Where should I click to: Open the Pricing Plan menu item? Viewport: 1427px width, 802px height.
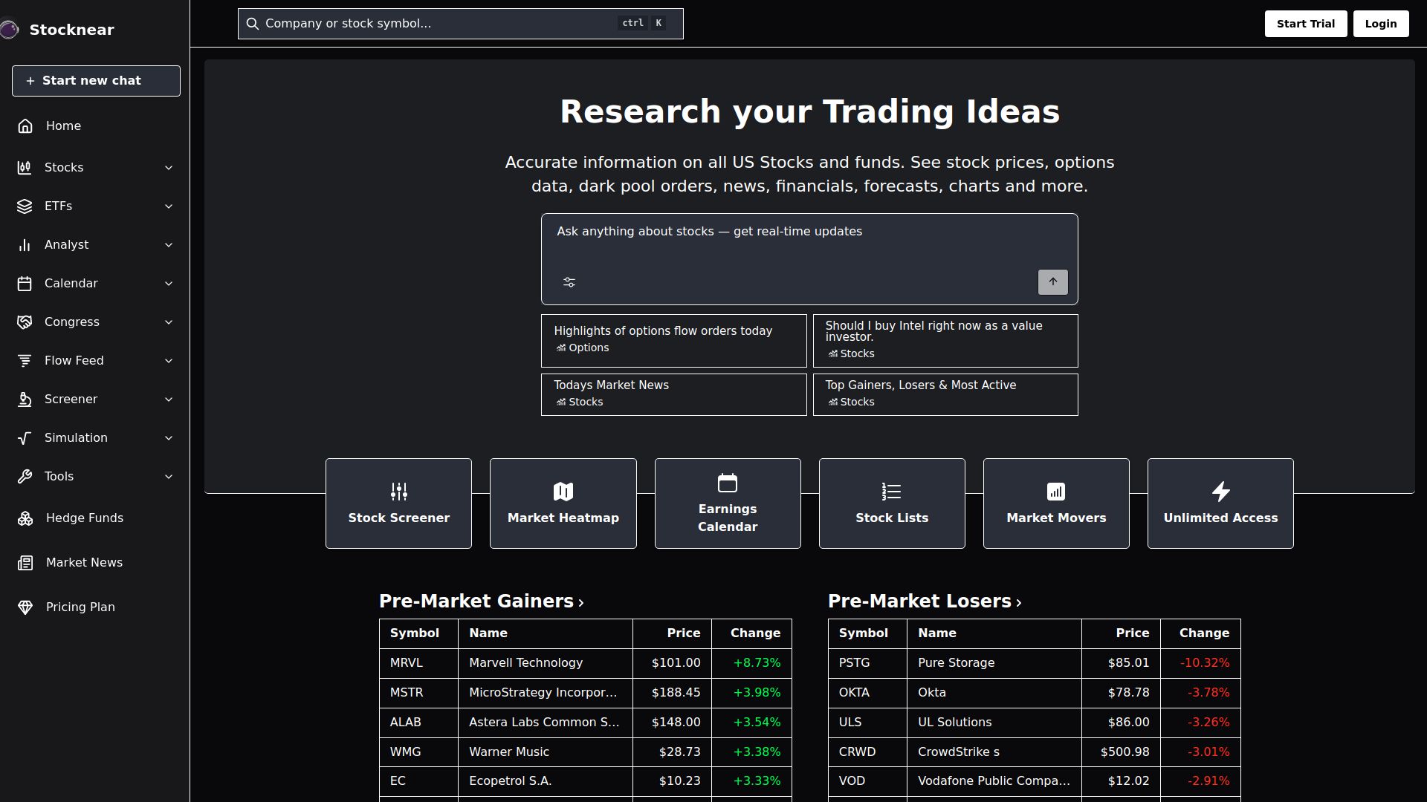(80, 607)
